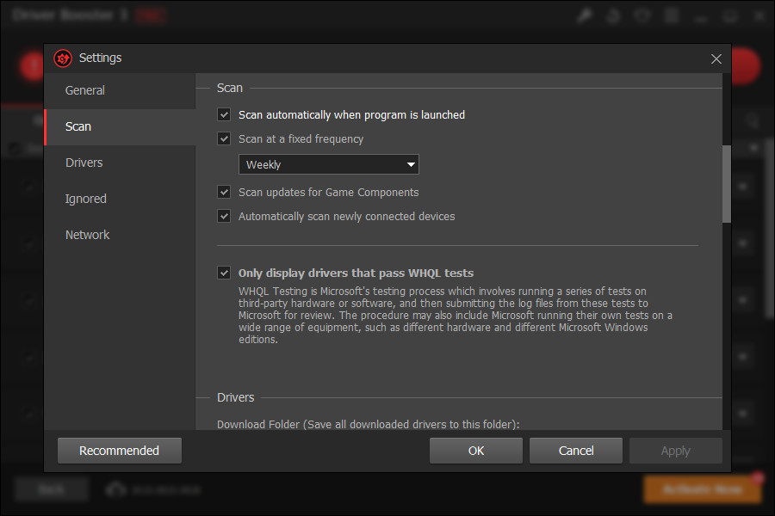Click the feedback smiley icon at top right

pos(642,15)
